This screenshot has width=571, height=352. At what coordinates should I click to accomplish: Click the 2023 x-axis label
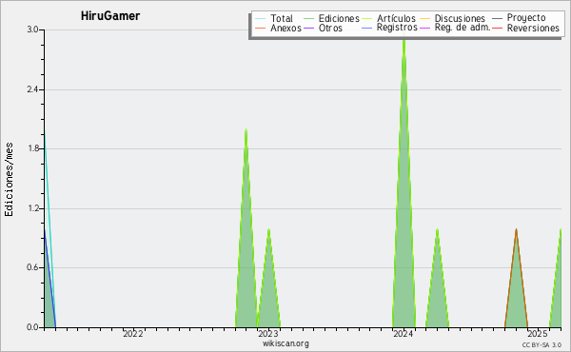click(x=268, y=334)
